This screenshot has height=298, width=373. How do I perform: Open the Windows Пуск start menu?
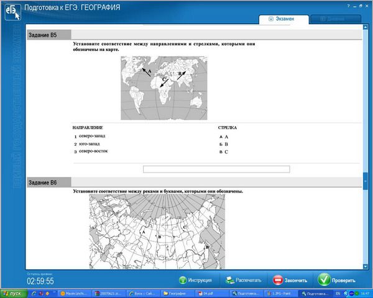pyautogui.click(x=12, y=293)
